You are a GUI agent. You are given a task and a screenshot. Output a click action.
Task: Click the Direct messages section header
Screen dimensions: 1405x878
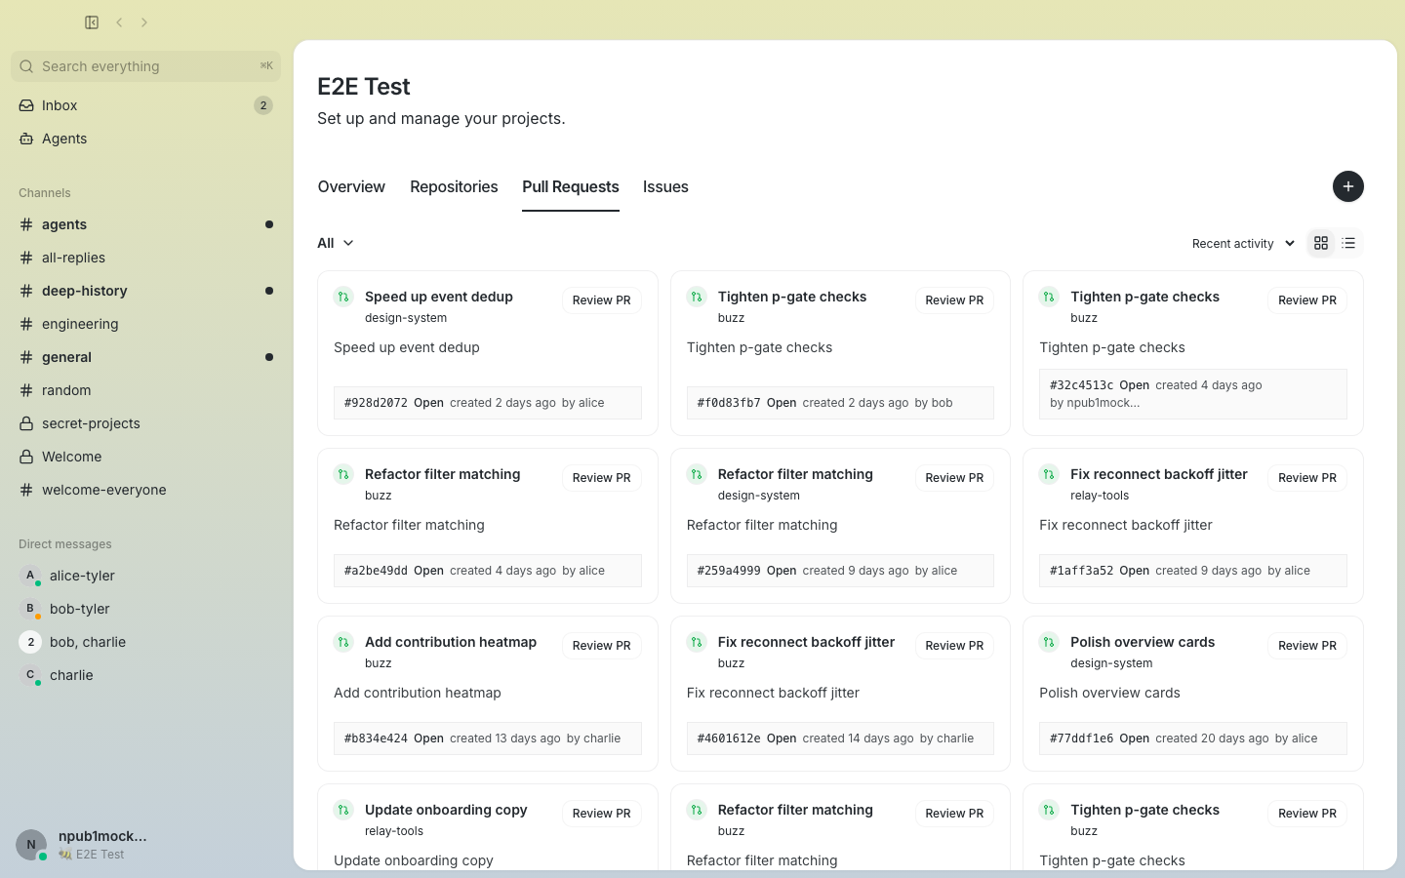click(x=65, y=544)
